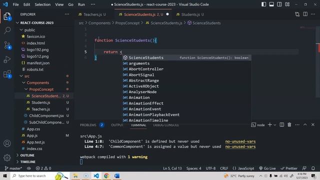Open Customize Layout icon

click(x=287, y=4)
